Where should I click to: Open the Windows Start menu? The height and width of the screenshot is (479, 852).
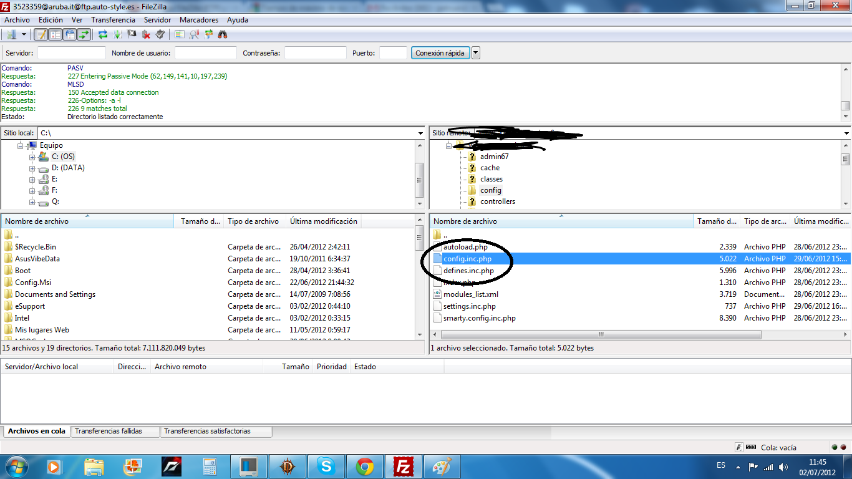tap(15, 466)
